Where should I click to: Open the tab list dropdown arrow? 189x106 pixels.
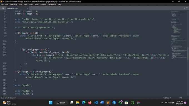point(187,8)
